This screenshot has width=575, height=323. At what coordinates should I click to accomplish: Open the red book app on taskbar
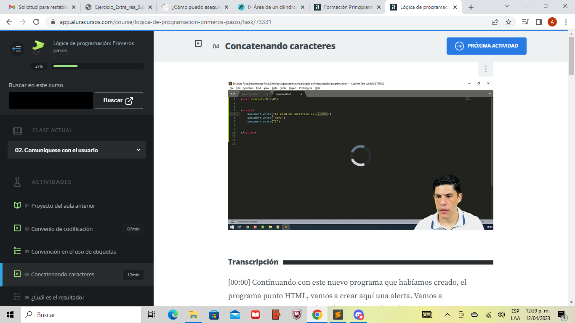pos(256,315)
